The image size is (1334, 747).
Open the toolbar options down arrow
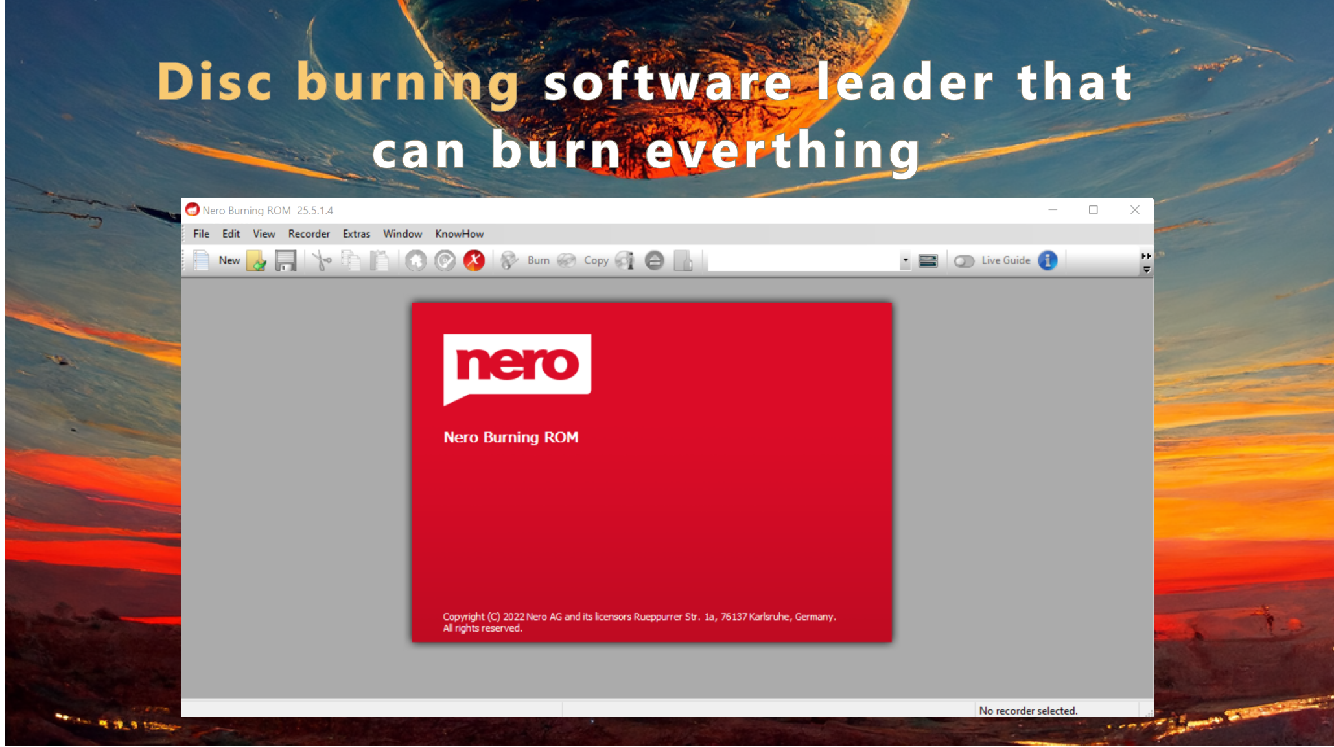click(1146, 270)
